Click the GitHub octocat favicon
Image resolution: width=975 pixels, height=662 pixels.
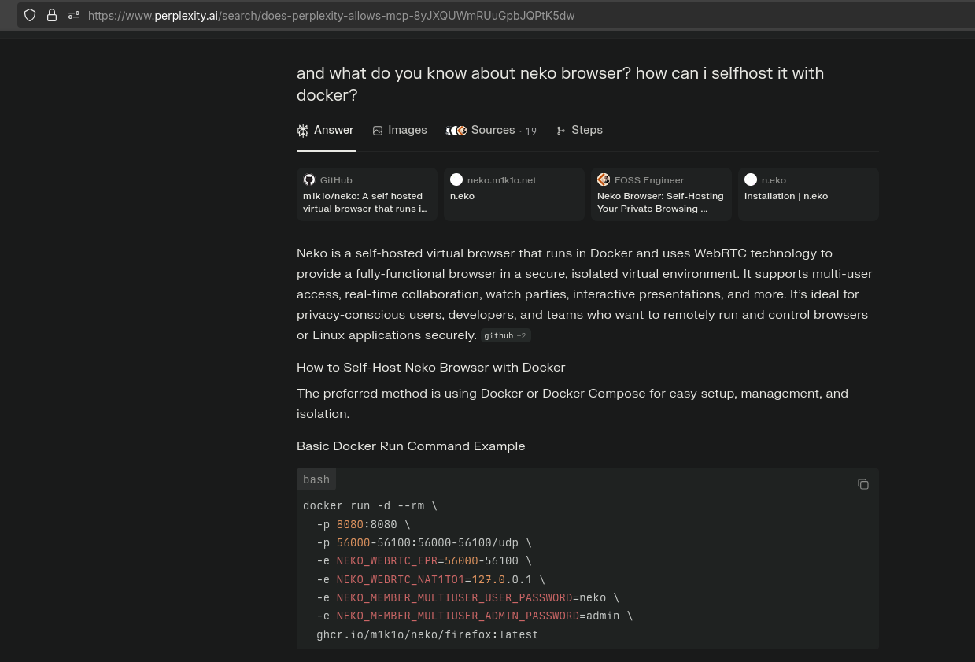(x=309, y=180)
